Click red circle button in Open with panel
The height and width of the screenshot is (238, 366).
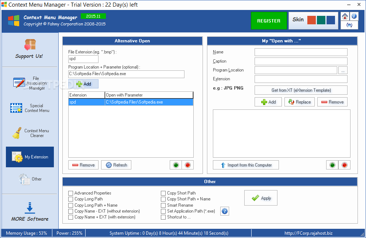[x=344, y=165]
